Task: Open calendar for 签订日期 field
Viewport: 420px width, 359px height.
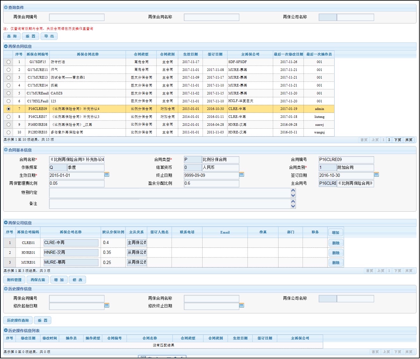Action: [377, 175]
